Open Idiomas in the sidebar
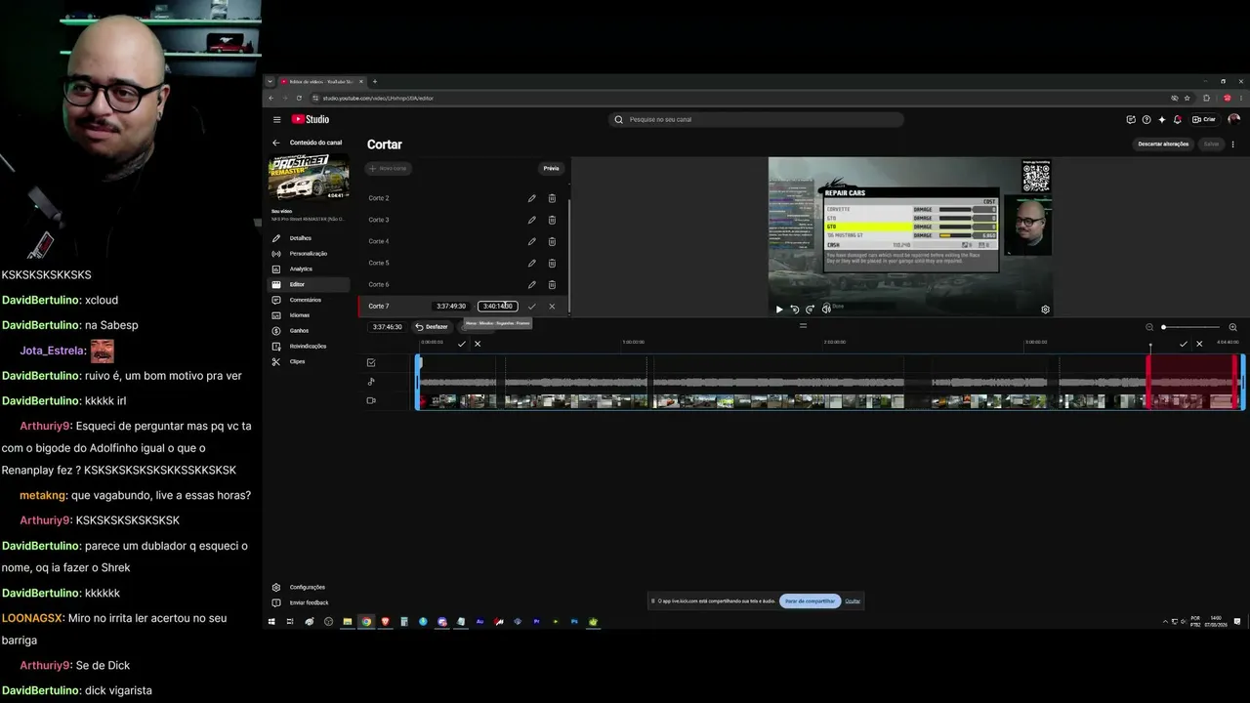The width and height of the screenshot is (1250, 703). coord(308,315)
